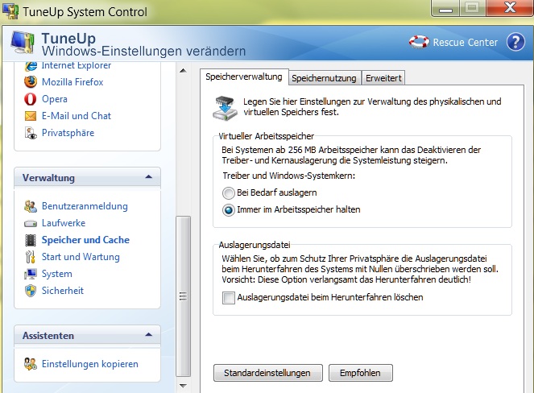The height and width of the screenshot is (393, 534).
Task: Click the Laufwerke drive icon
Action: tap(31, 223)
